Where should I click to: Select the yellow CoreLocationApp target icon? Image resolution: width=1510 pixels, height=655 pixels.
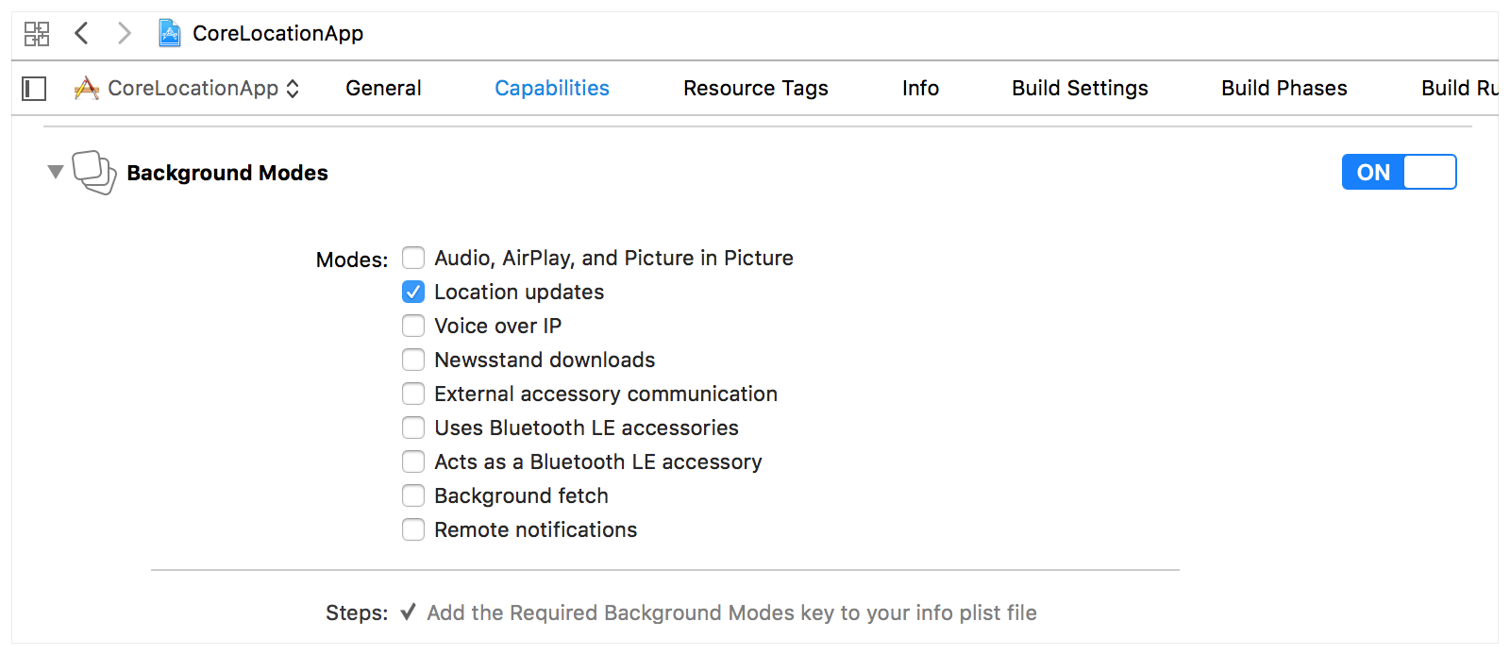[87, 88]
